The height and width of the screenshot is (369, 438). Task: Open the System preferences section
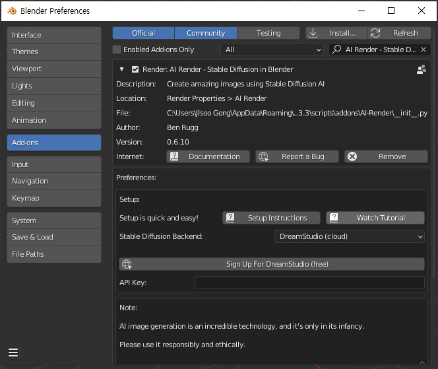[x=54, y=220]
